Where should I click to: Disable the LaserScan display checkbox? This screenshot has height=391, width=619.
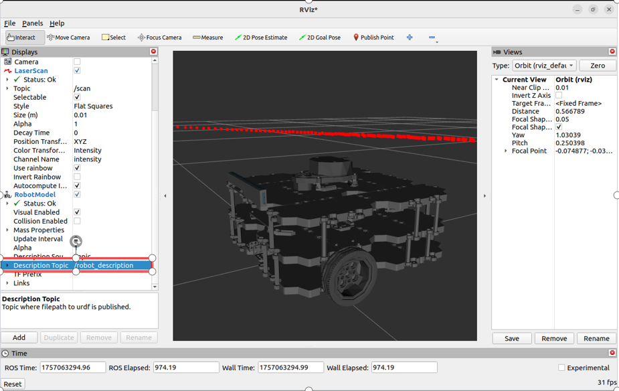tap(78, 70)
